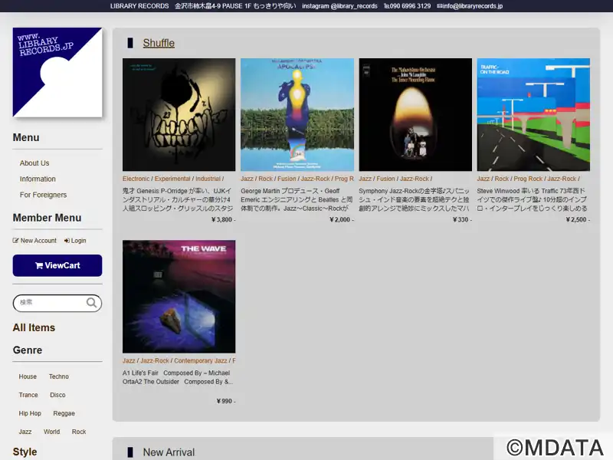Screen dimensions: 613x460
Task: Select the Jazz genre in sidebar
Action: [x=25, y=432]
